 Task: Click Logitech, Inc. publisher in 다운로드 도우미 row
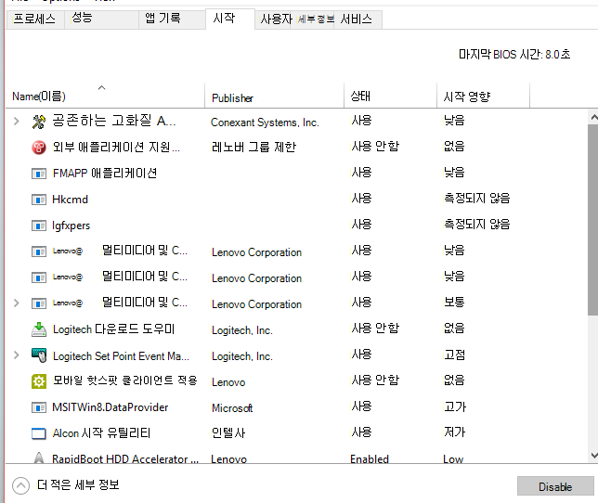(242, 330)
